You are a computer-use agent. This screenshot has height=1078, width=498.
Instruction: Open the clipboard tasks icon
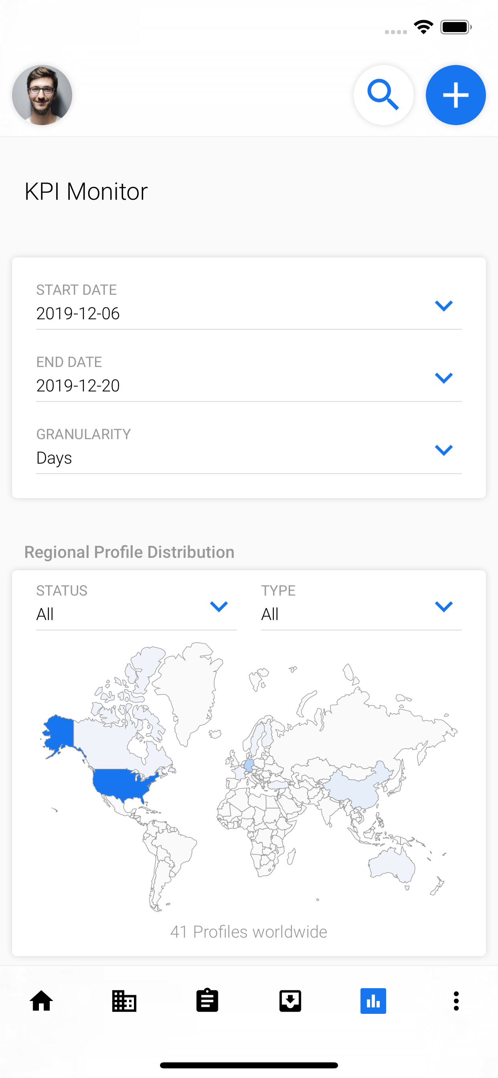click(207, 1000)
